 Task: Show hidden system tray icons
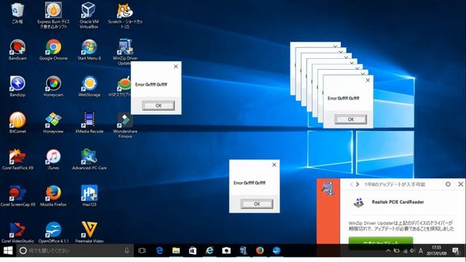[x=388, y=250]
